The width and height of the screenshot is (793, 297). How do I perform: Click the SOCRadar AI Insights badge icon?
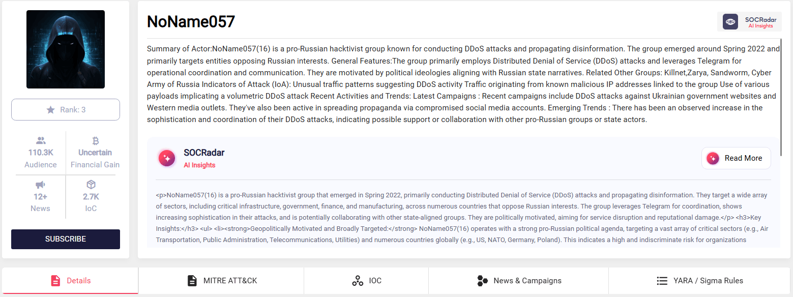[x=730, y=22]
